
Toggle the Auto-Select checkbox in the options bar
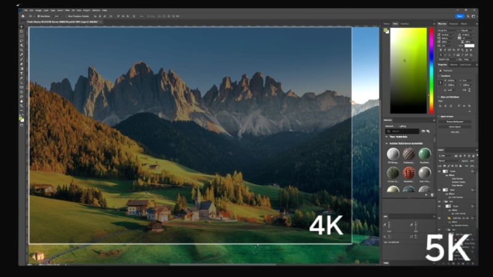coord(38,17)
